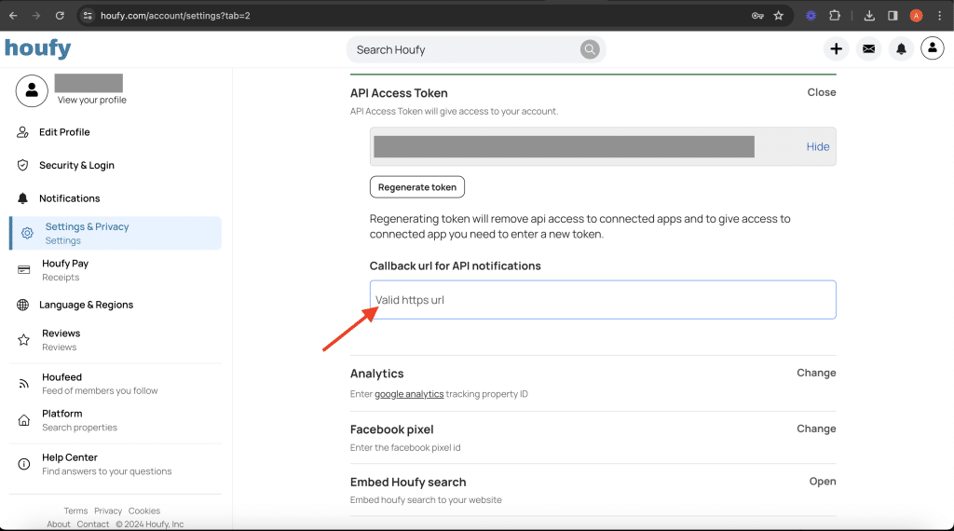The image size is (954, 531).
Task: Click Regenerate token button
Action: 417,186
